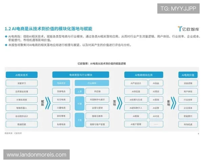Click the 行业模块 sub-header
This screenshot has width=203, height=163.
tap(92, 83)
